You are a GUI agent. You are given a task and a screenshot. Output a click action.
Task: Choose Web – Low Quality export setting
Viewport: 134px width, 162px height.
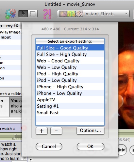70,67
